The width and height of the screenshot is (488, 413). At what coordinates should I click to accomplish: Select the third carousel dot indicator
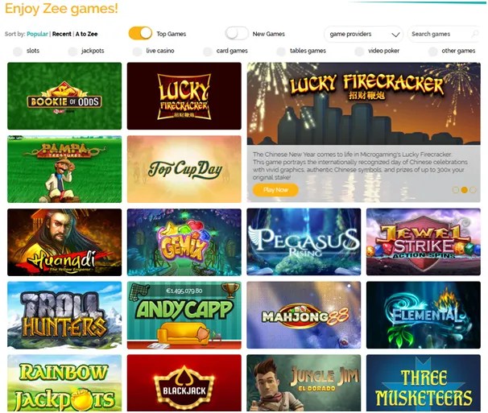coord(473,190)
